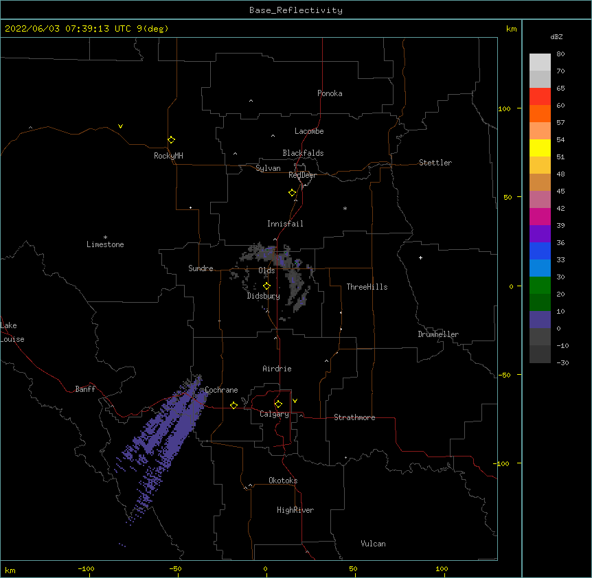Click the RedDeer city label
592x578 pixels.
click(x=302, y=175)
